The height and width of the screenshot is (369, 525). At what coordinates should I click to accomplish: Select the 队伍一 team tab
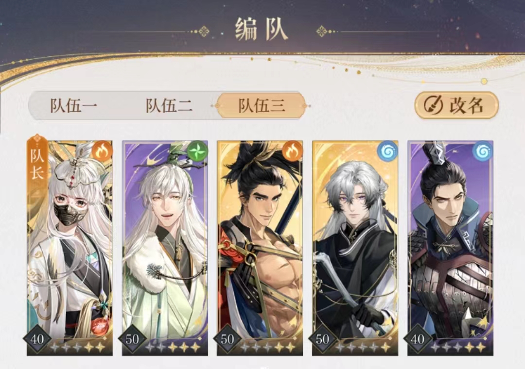click(74, 106)
